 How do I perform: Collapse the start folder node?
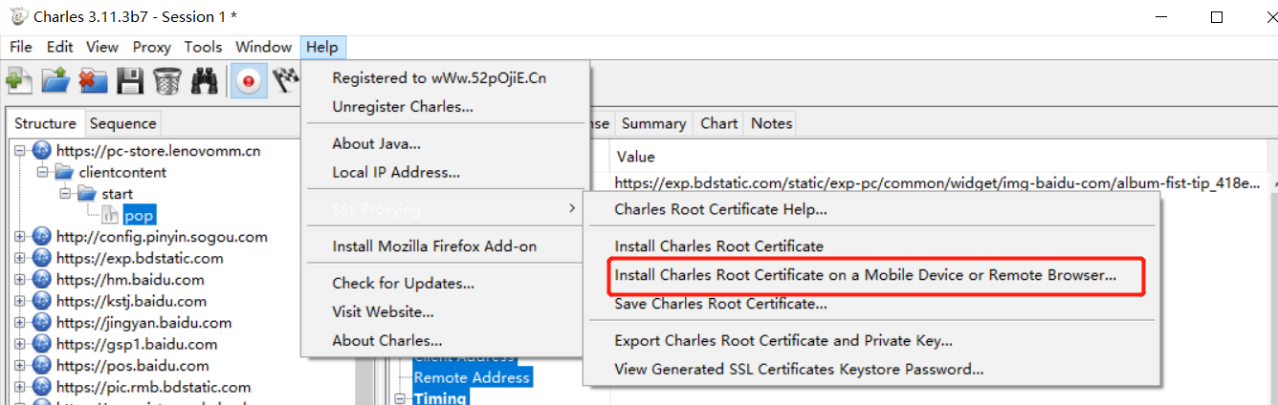[x=66, y=194]
